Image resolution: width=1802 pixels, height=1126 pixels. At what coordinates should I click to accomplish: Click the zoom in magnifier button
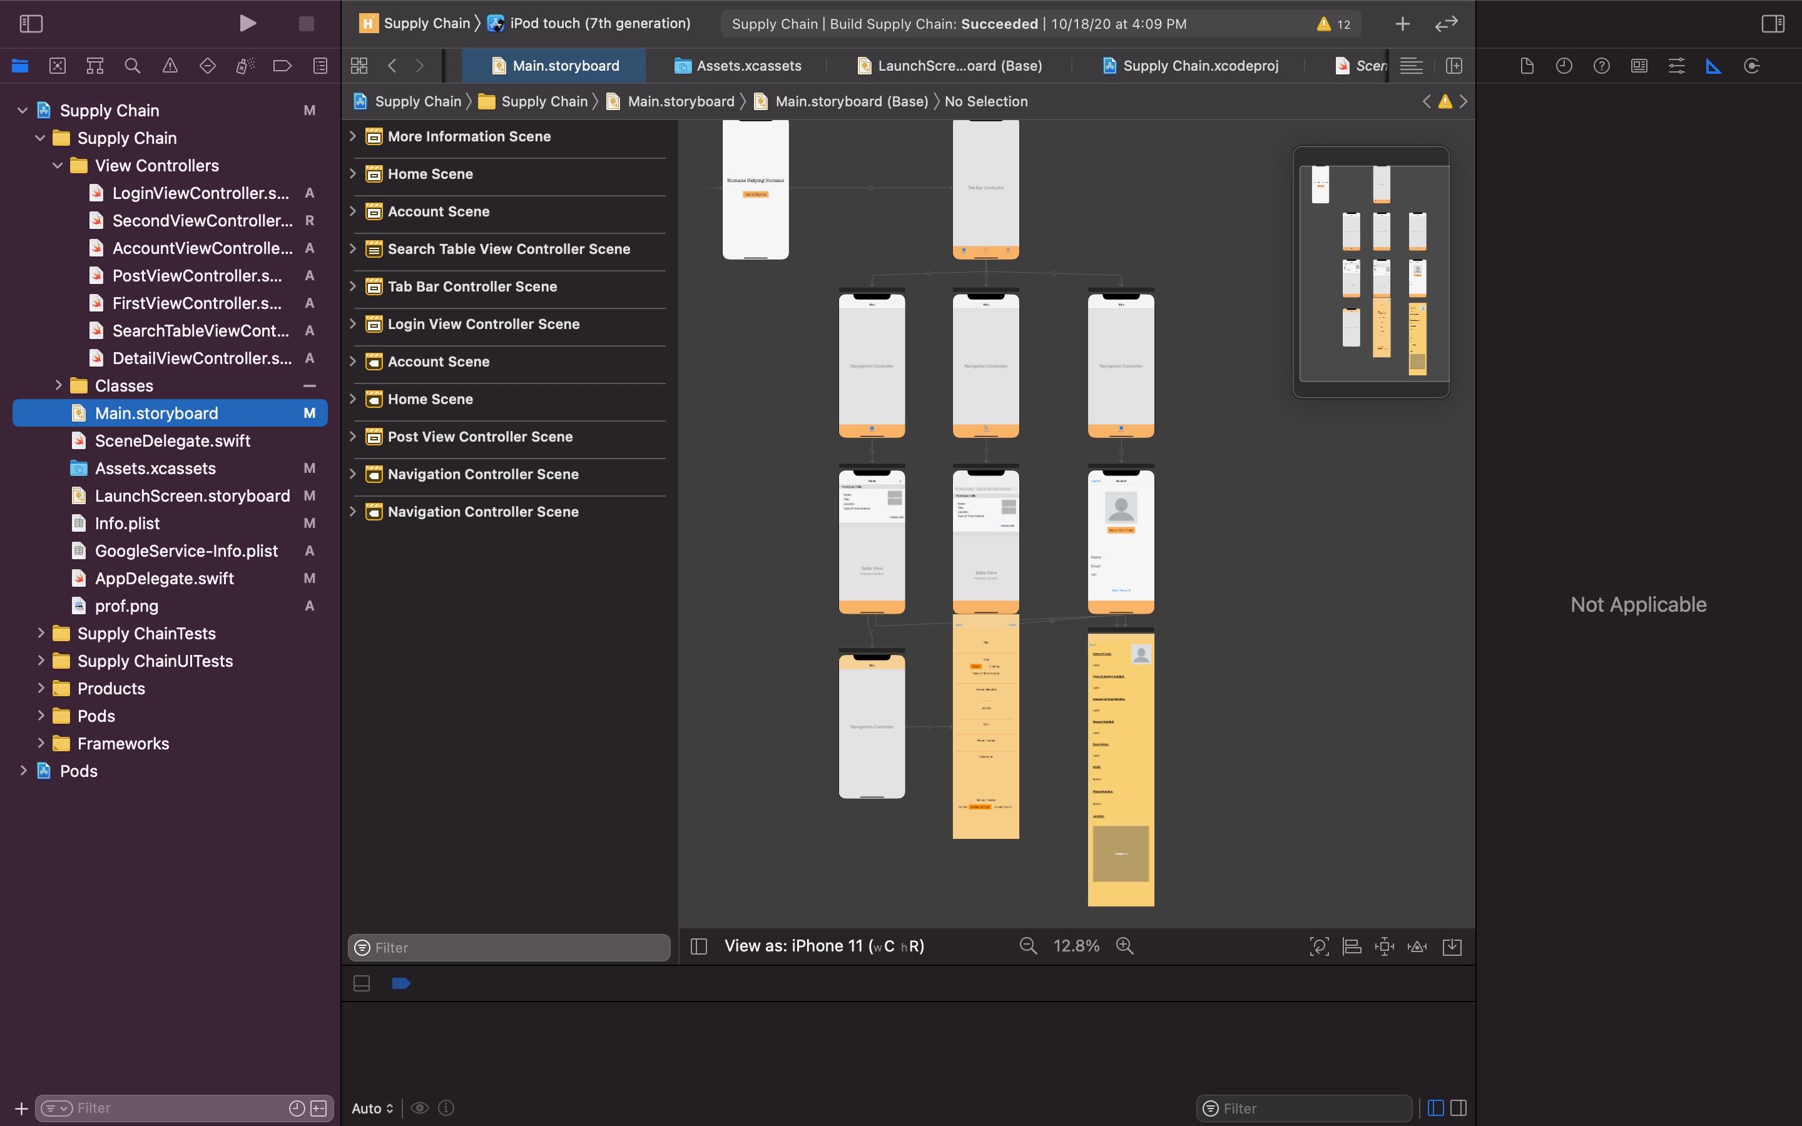(1124, 946)
